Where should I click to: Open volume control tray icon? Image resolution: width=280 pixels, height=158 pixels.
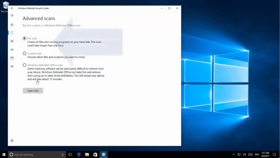(245, 154)
